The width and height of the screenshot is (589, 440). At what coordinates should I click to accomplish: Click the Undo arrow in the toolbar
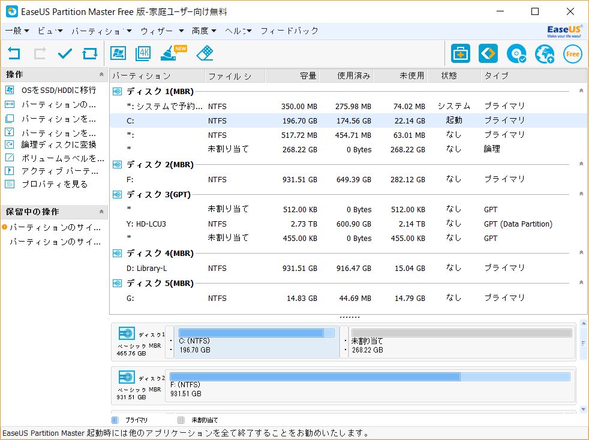coord(14,54)
